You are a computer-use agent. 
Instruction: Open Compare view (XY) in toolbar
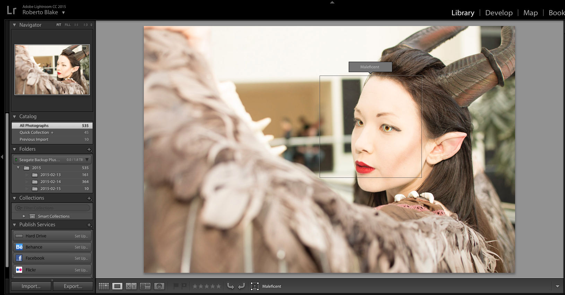[131, 286]
